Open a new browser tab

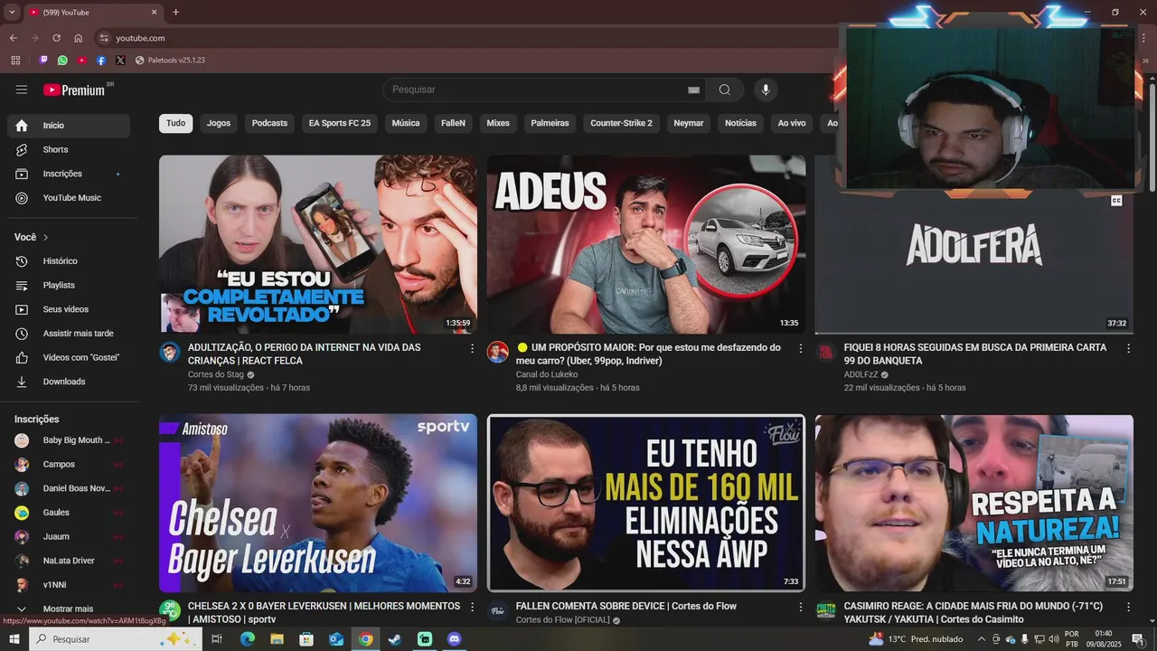click(x=175, y=13)
